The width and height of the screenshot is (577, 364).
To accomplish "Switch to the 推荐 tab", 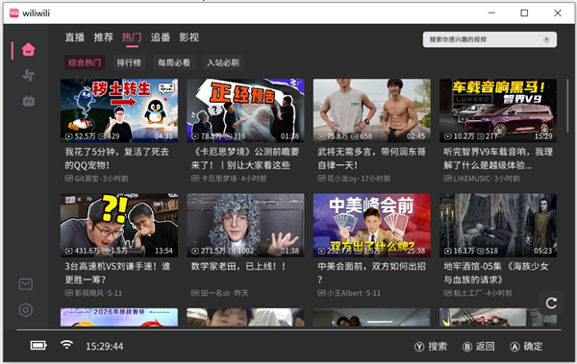I will (104, 37).
